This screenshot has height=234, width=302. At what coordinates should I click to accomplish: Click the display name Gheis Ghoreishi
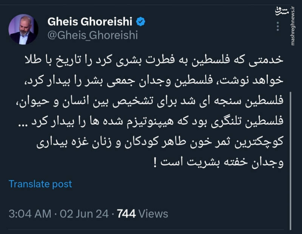point(93,22)
